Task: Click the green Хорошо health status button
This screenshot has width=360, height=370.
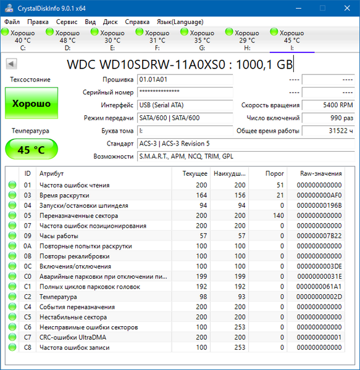Action: (31, 103)
